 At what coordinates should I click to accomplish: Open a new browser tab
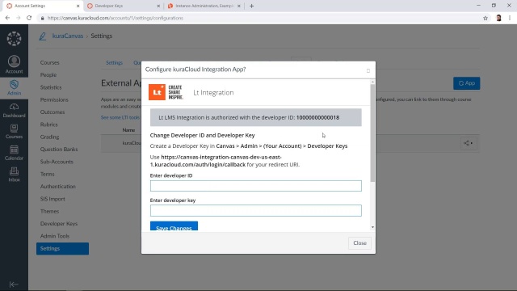[251, 6]
